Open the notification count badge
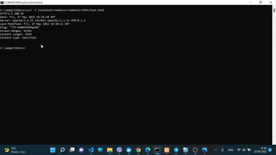Image resolution: width=276 pixels, height=155 pixels. click(x=270, y=150)
